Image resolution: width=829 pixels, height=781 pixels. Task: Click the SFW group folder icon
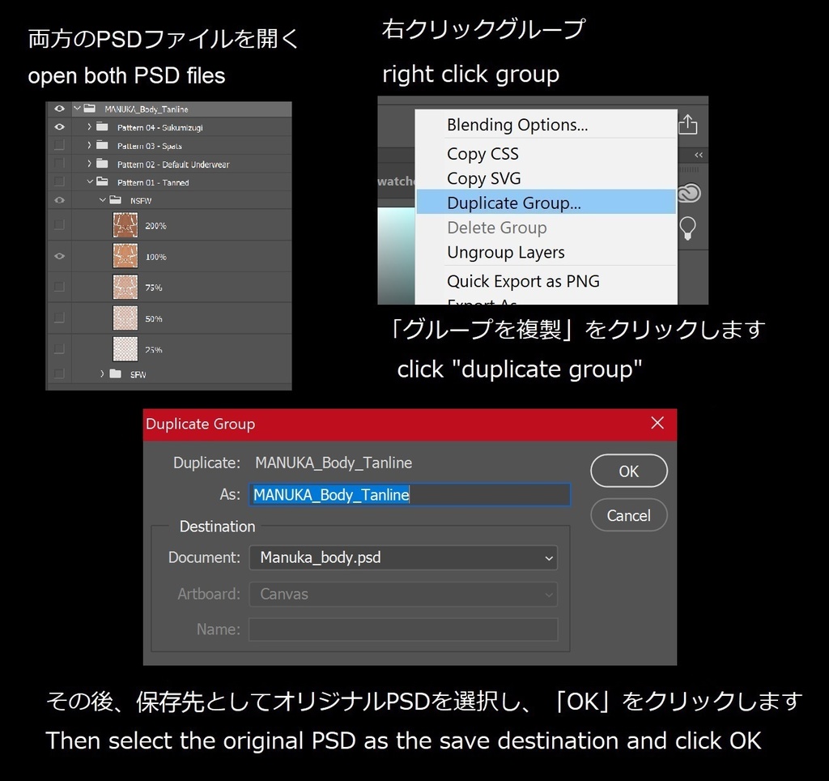pyautogui.click(x=117, y=373)
